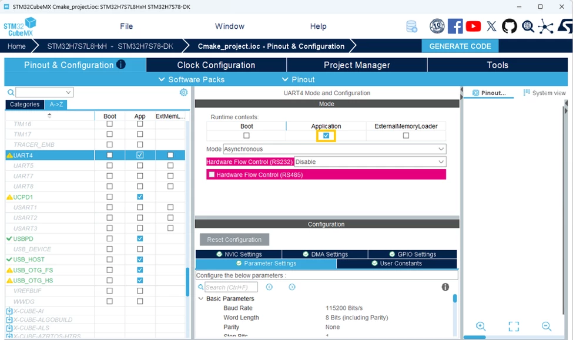Switch to Project Manager tab
The height and width of the screenshot is (340, 573).
[357, 65]
